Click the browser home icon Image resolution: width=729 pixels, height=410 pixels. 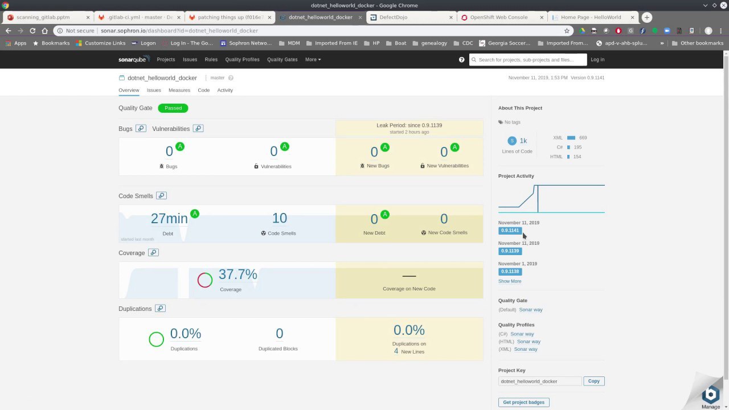[45, 31]
